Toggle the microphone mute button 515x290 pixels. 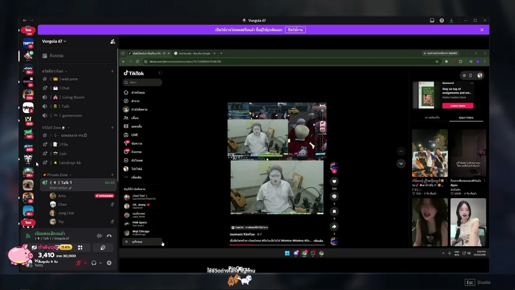(x=79, y=263)
